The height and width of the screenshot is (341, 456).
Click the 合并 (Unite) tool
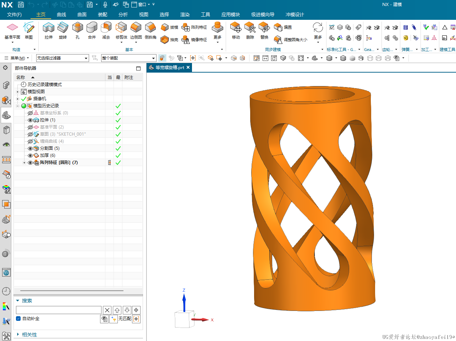92,30
